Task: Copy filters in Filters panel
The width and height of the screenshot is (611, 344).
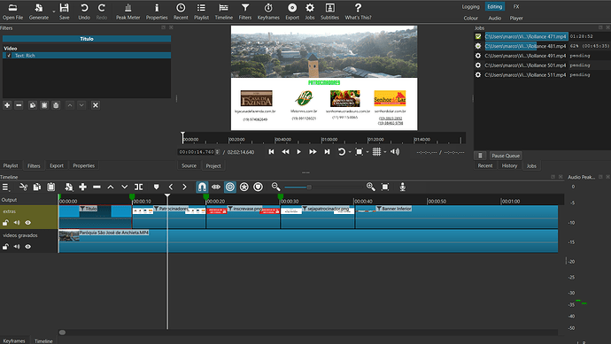Action: click(33, 105)
